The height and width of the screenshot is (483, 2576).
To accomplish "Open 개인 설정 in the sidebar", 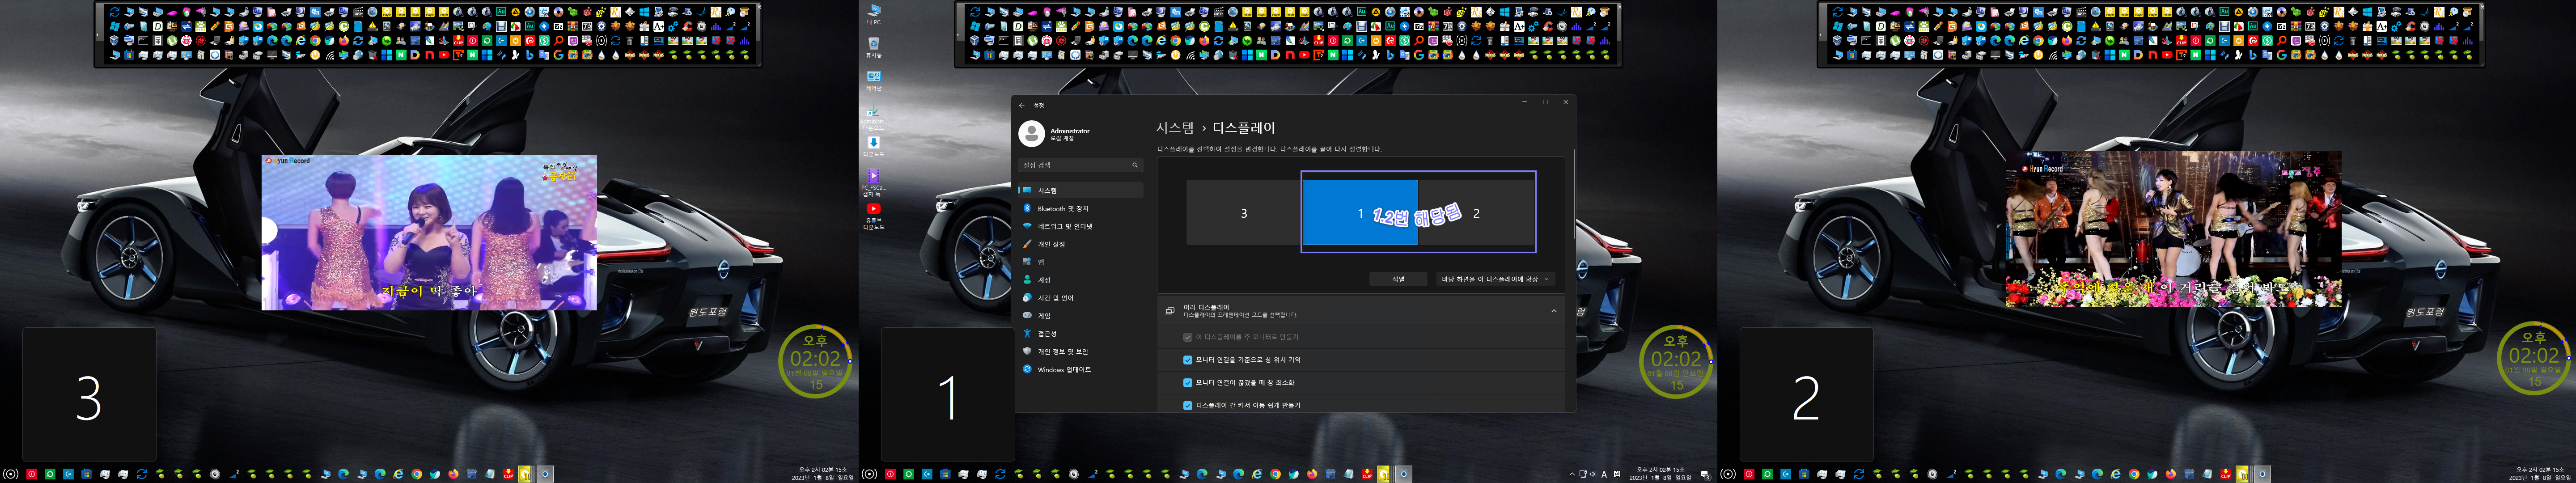I will 1080,244.
